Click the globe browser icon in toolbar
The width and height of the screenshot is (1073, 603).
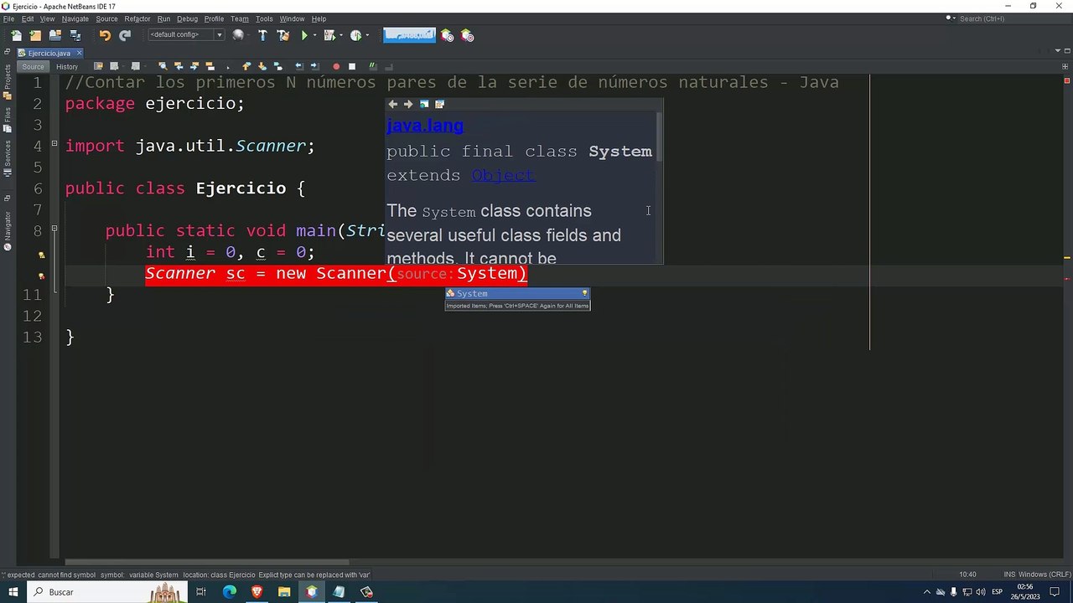238,35
